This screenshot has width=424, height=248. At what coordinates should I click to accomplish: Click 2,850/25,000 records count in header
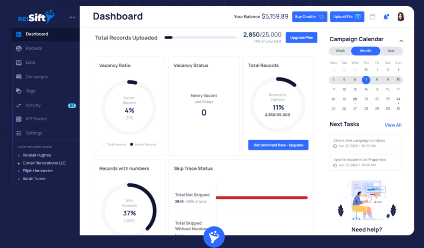coord(262,35)
